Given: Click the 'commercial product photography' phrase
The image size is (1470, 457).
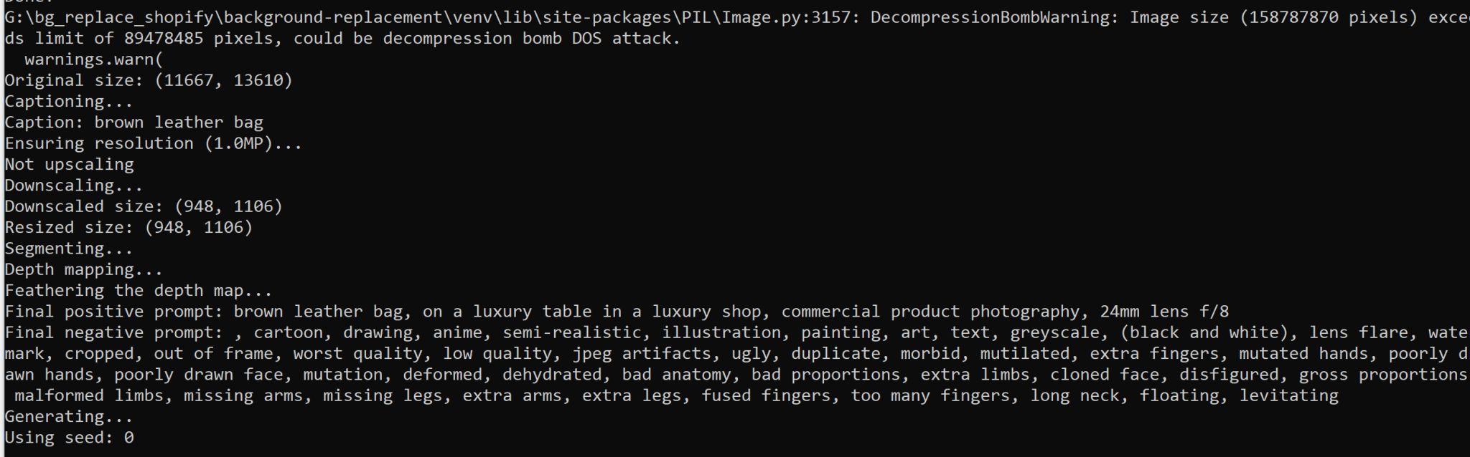Looking at the screenshot, I should click(930, 312).
